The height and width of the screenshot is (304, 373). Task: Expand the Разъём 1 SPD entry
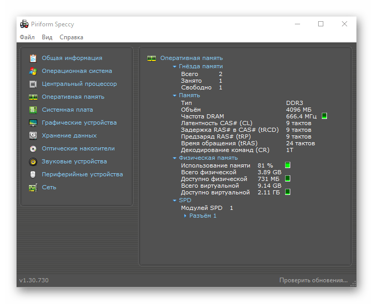[x=185, y=216]
